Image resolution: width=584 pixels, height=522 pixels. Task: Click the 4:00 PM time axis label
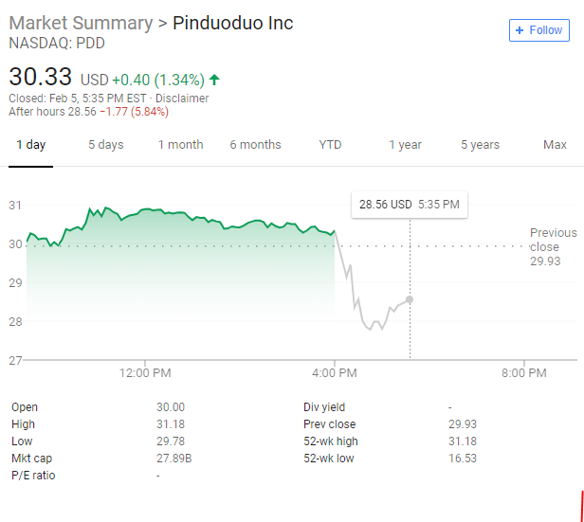click(x=334, y=373)
